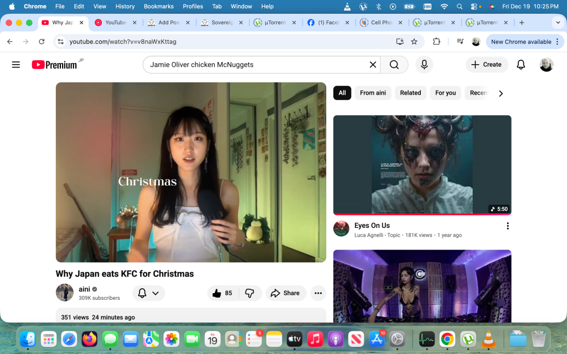Click the search magnifier button
The width and height of the screenshot is (567, 354).
[x=394, y=65]
